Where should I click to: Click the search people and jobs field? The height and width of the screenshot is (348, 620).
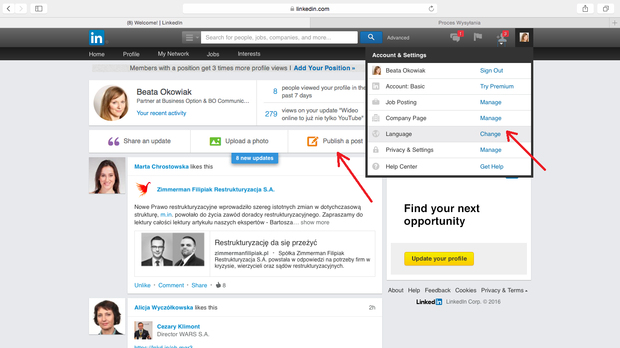279,38
